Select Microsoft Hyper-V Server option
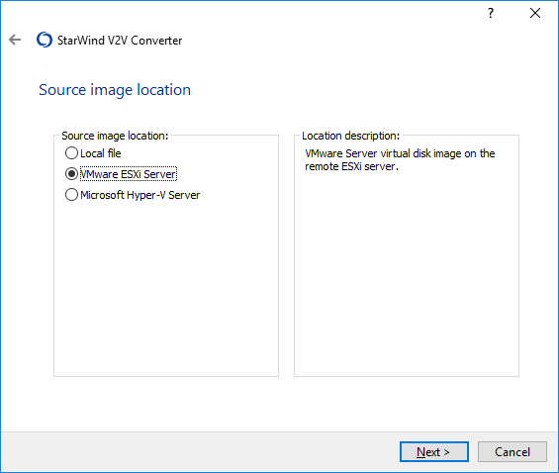The width and height of the screenshot is (559, 473). tap(133, 195)
